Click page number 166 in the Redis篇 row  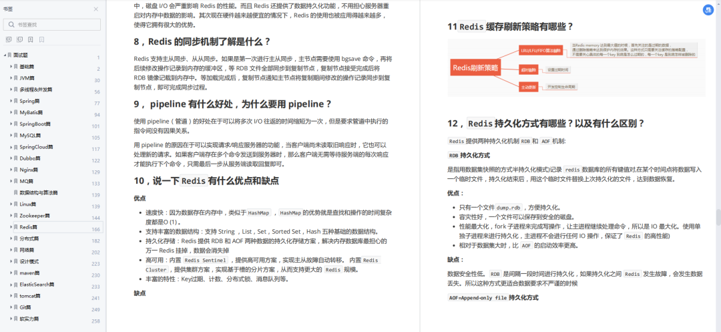point(95,229)
